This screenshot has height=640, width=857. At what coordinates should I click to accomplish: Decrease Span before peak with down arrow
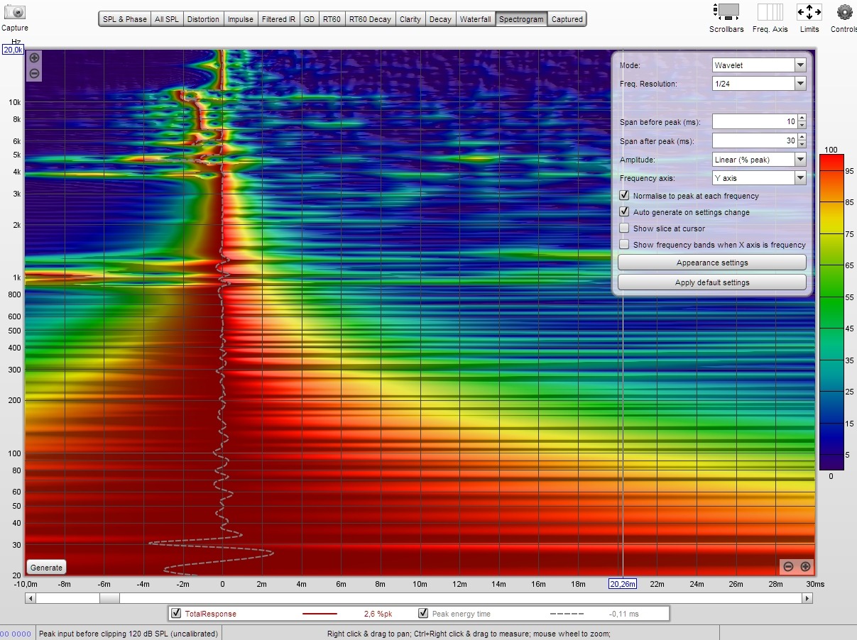(802, 125)
